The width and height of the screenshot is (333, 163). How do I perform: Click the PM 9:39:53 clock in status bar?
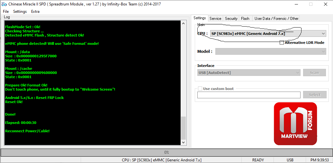pos(319,160)
